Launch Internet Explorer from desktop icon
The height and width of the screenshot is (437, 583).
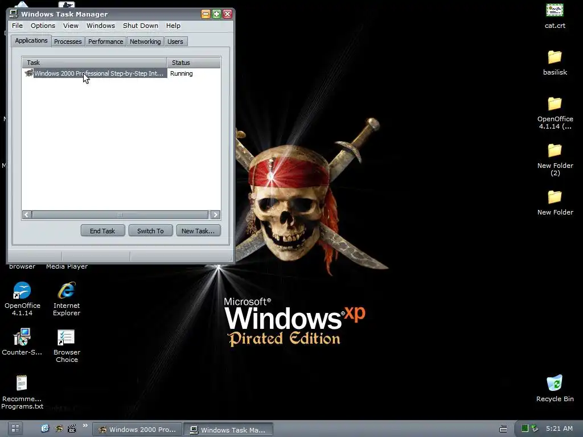pos(67,299)
